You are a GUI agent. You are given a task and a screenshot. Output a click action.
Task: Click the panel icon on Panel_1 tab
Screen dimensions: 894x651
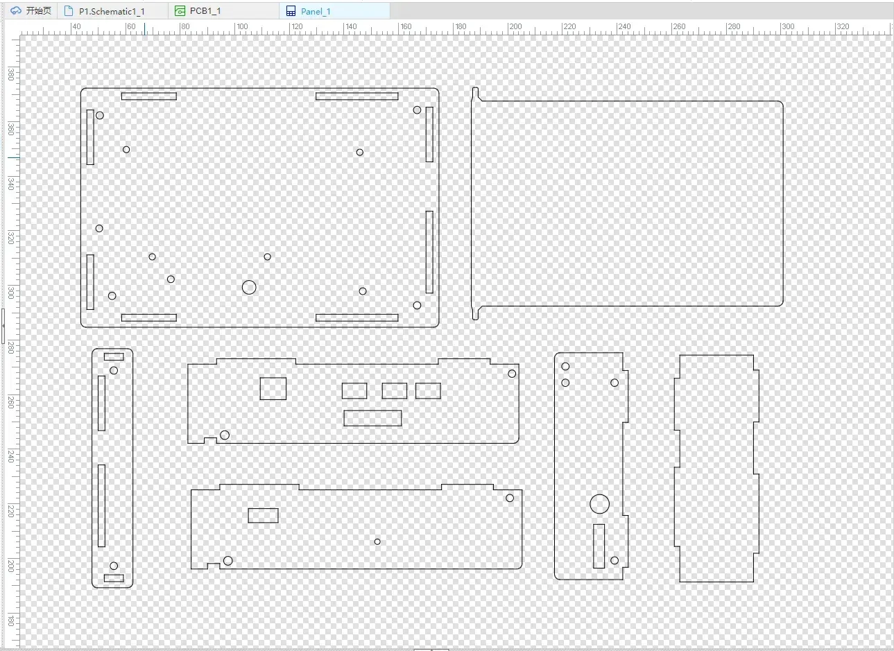(291, 11)
